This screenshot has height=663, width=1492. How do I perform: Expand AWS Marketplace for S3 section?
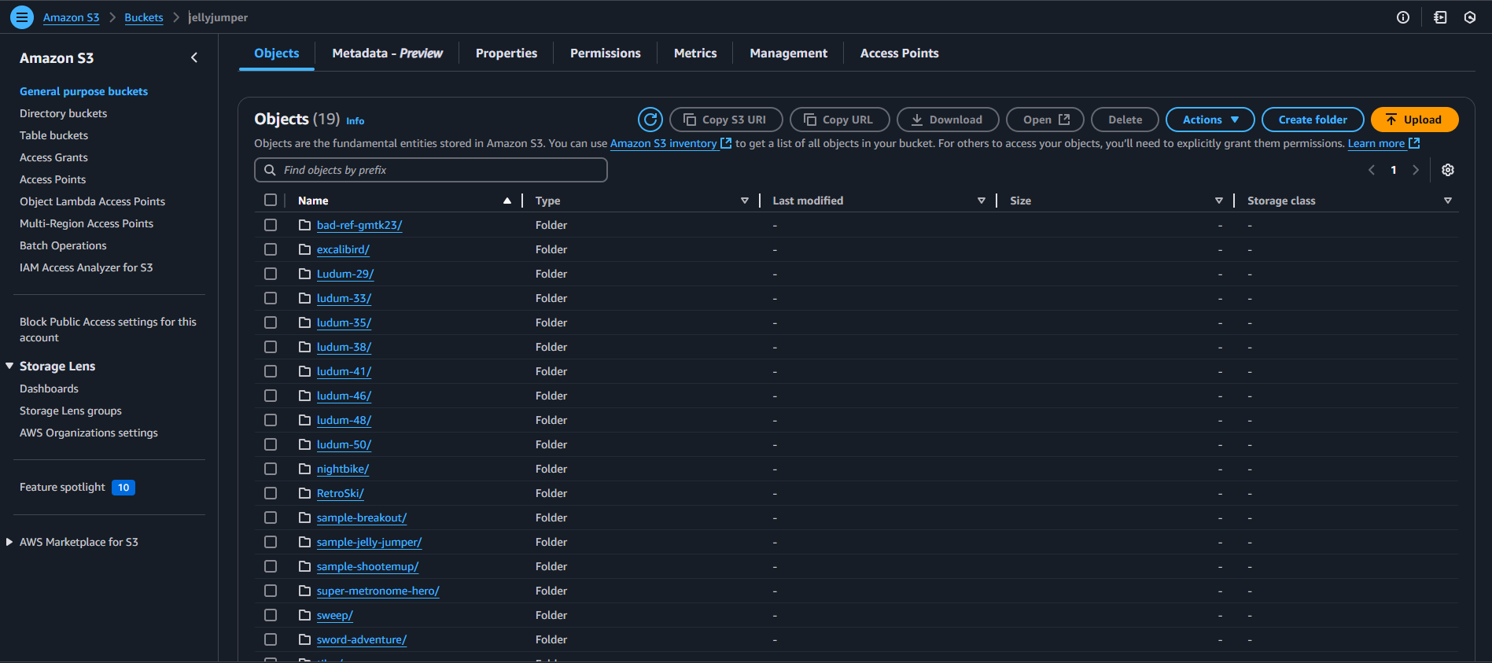[9, 542]
